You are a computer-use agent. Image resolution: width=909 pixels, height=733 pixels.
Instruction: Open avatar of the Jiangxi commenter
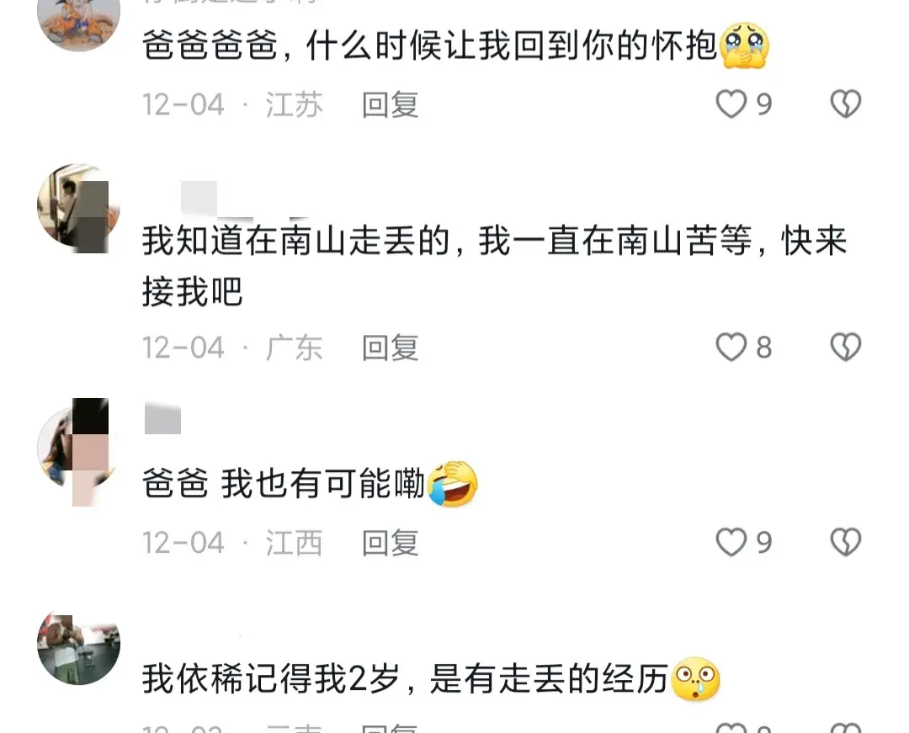tap(79, 449)
